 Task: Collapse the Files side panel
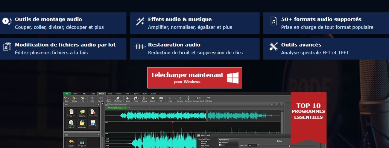tap(99, 105)
